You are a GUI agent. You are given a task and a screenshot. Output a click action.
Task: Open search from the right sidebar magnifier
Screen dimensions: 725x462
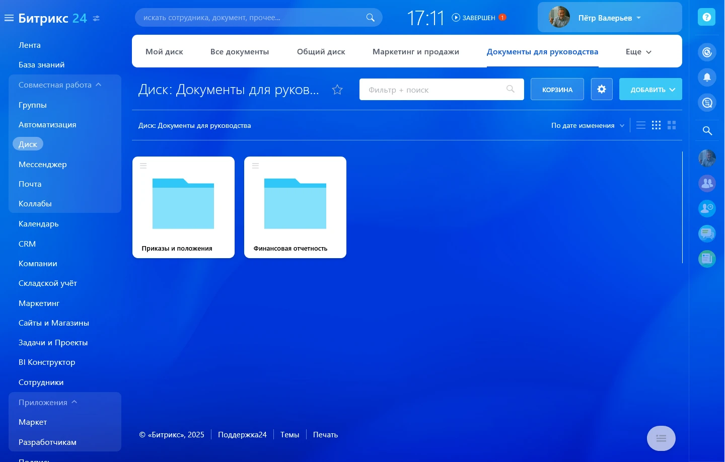pyautogui.click(x=707, y=130)
